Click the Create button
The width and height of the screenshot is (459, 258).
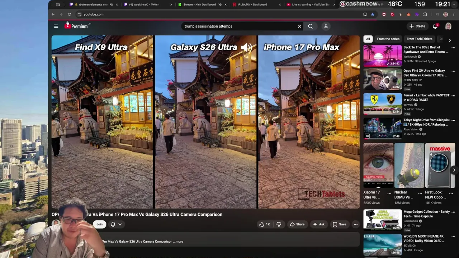click(417, 26)
